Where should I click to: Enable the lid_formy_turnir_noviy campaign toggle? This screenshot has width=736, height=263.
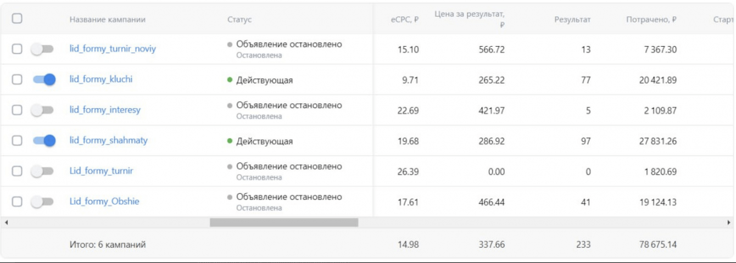[42, 49]
